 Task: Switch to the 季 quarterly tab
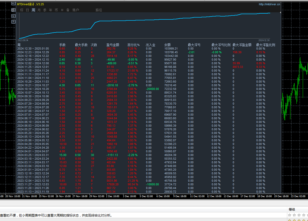45,10
